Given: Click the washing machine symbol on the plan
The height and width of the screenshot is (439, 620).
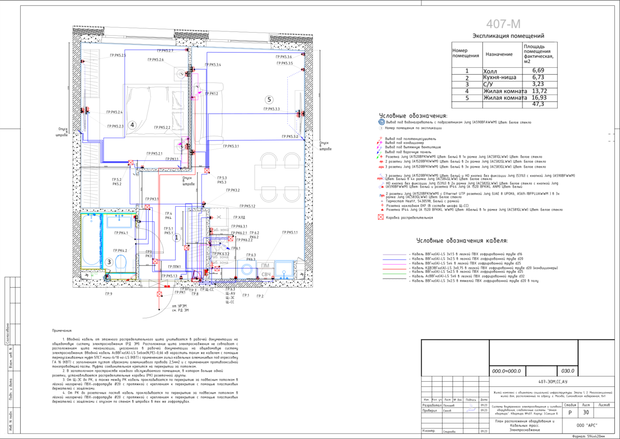Looking at the screenshot, I should [247, 270].
